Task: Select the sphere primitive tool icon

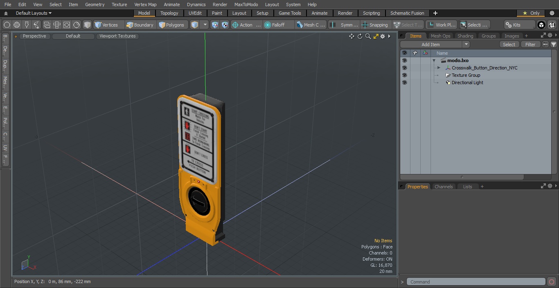Action: click(7, 25)
